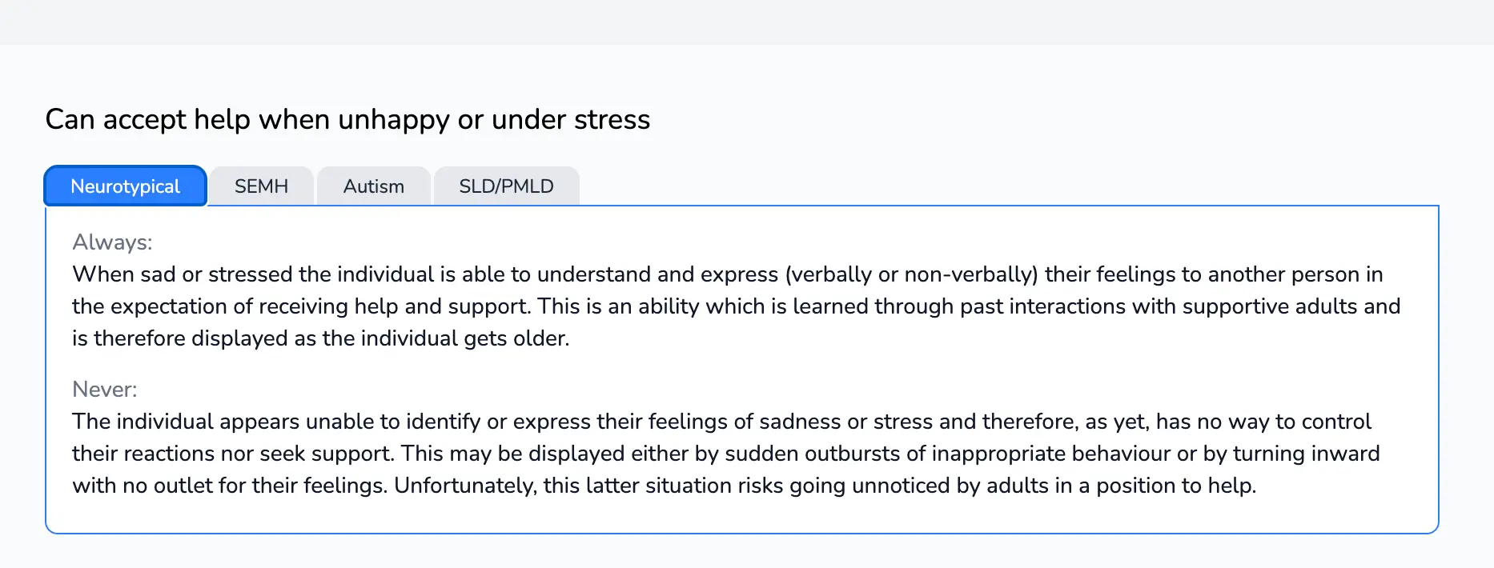Click the phrase 'turning inward' in the Never text
1494x568 pixels.
click(1306, 454)
